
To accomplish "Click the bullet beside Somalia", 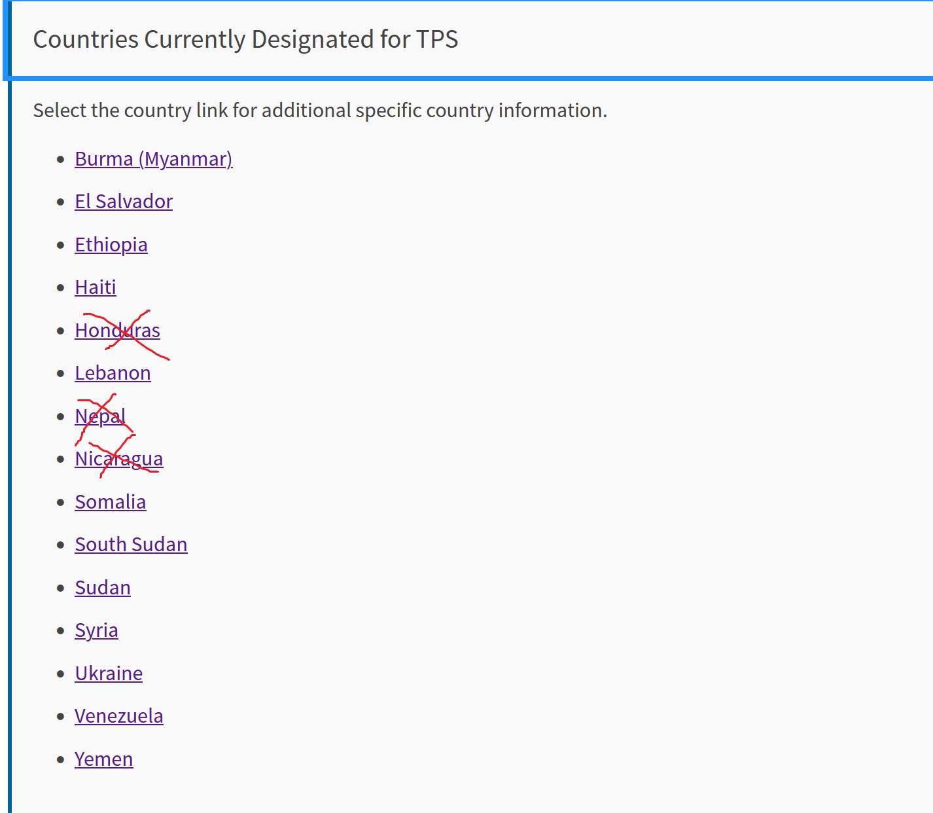I will [x=61, y=502].
